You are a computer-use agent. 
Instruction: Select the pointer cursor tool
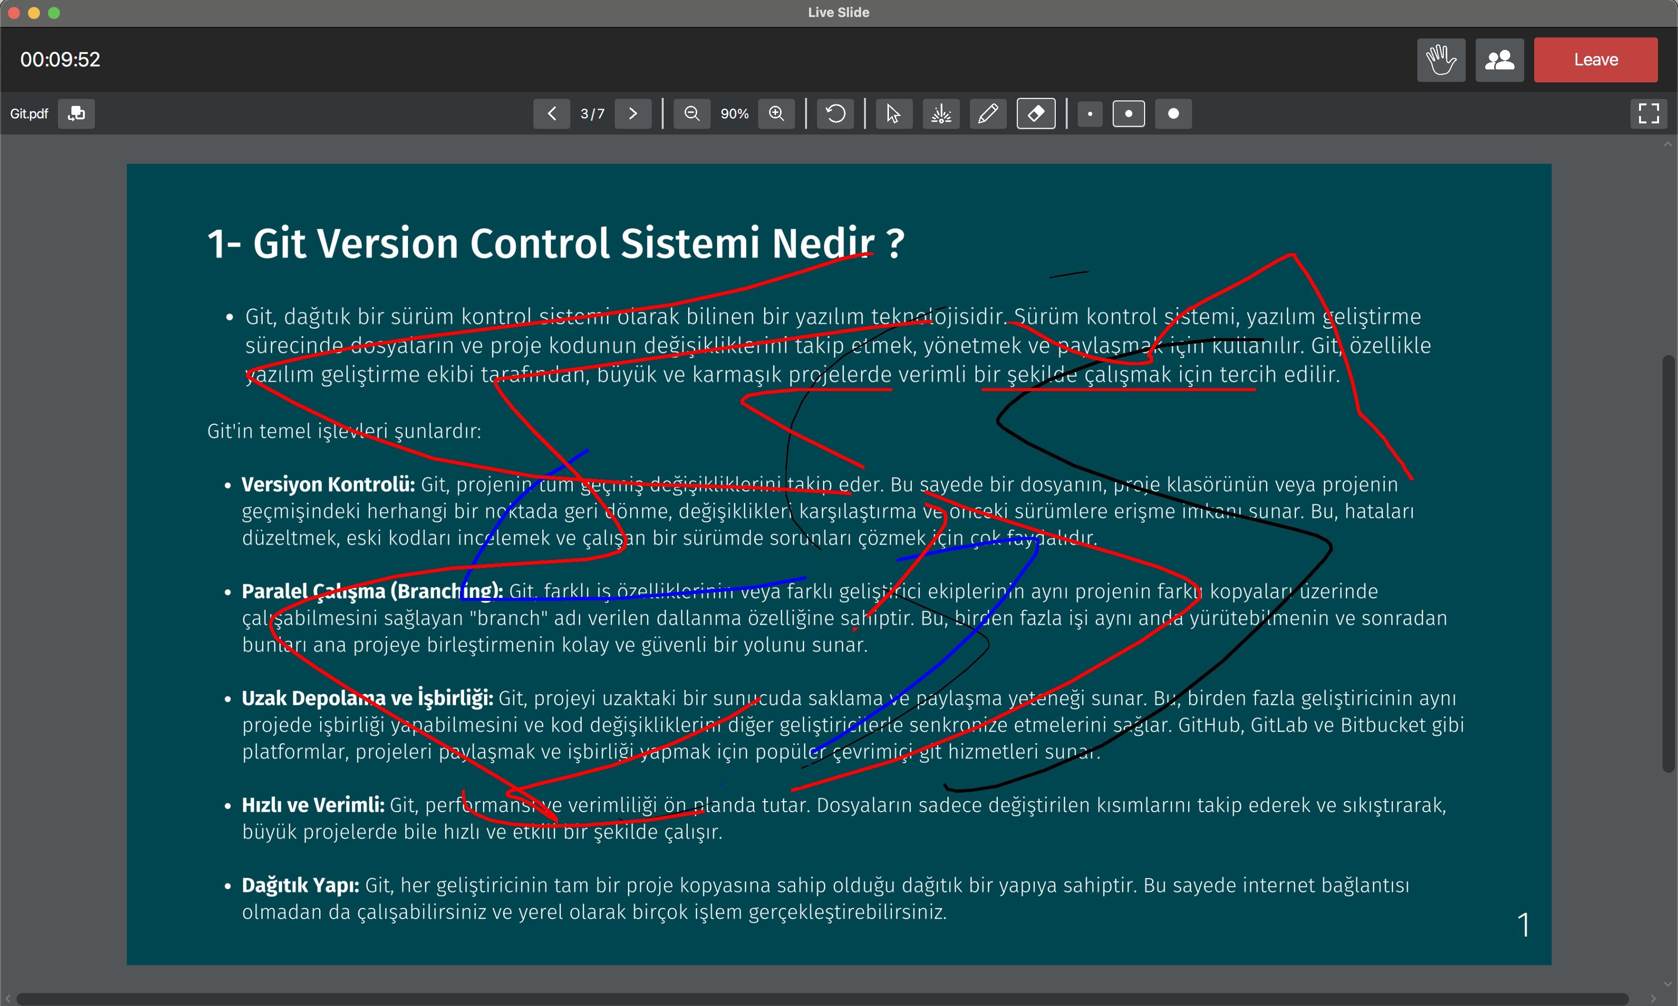click(x=894, y=113)
